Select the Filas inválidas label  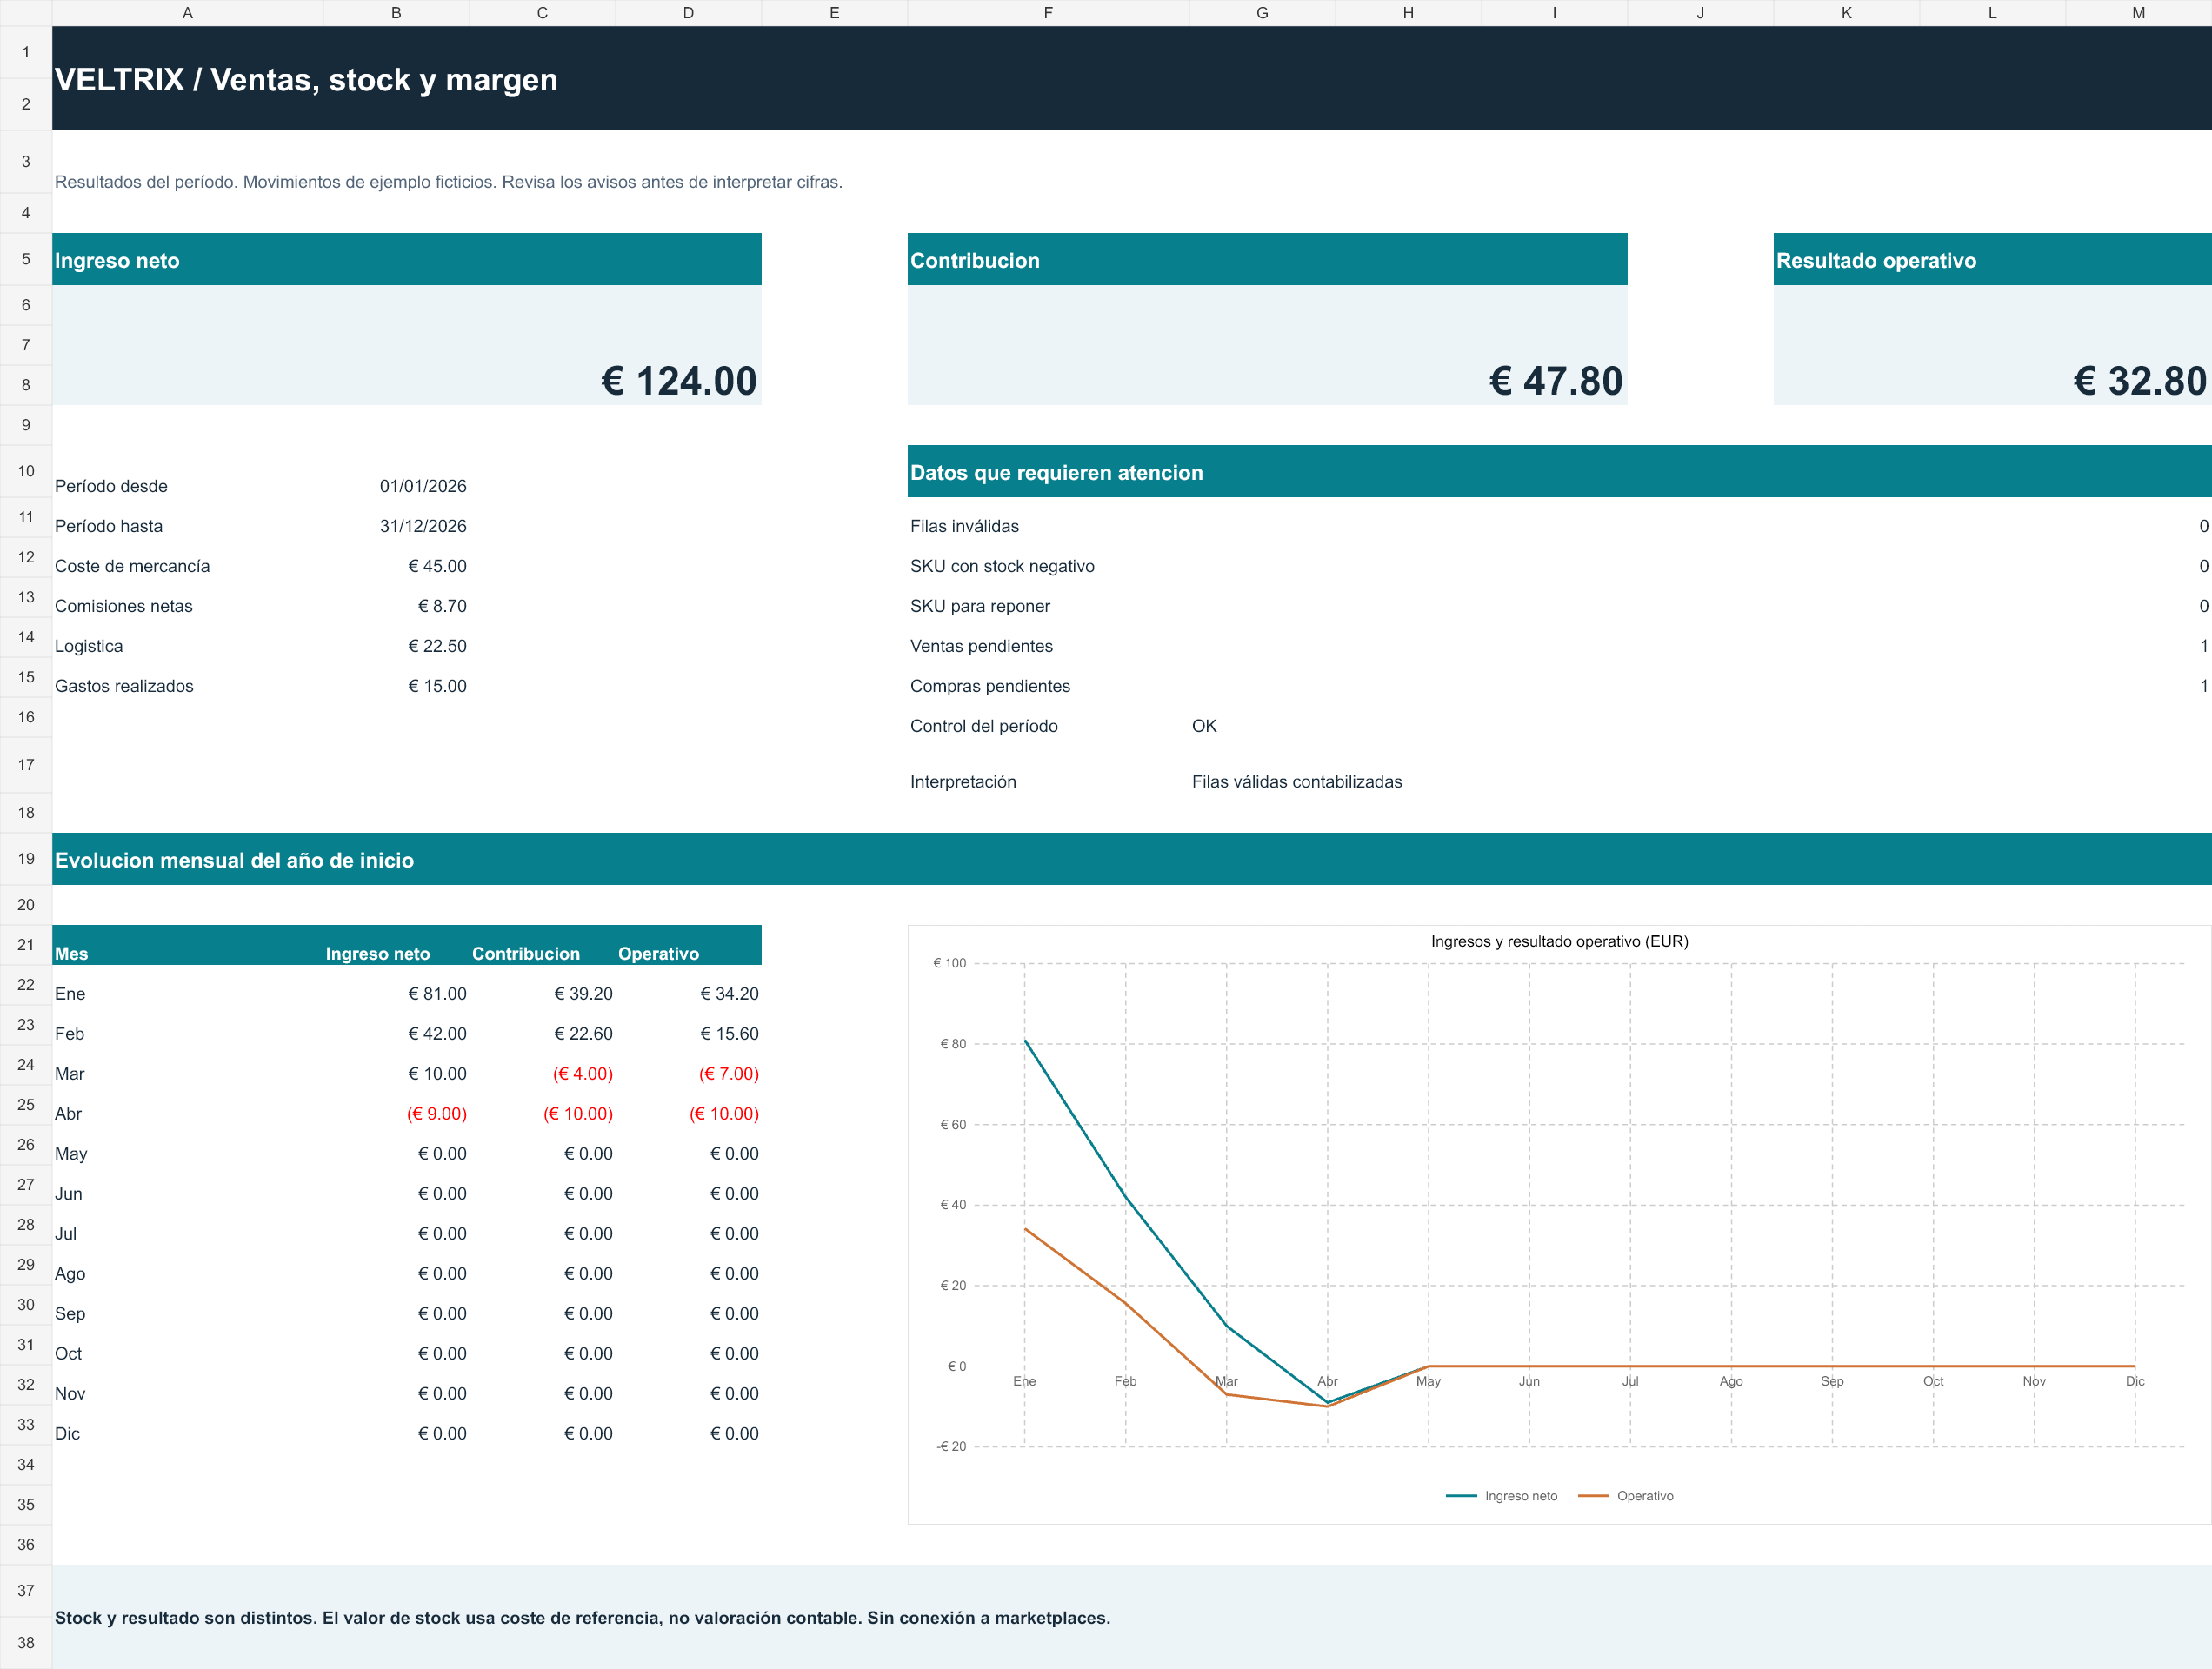(x=964, y=526)
